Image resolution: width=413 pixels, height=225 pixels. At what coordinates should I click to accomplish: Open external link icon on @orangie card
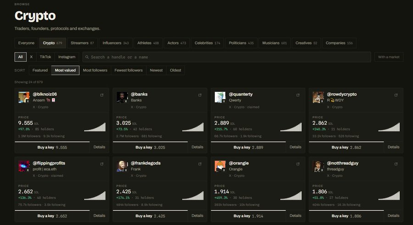(x=298, y=164)
